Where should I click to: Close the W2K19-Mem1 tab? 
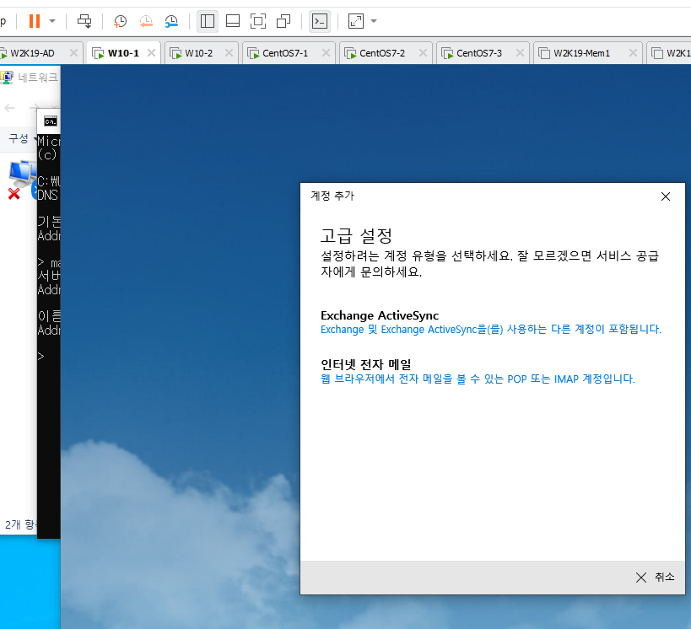(633, 53)
